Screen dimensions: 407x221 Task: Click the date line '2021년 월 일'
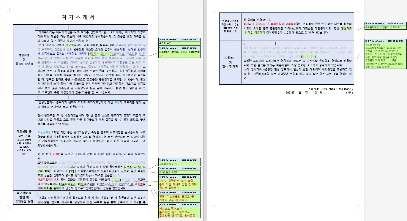point(297,93)
